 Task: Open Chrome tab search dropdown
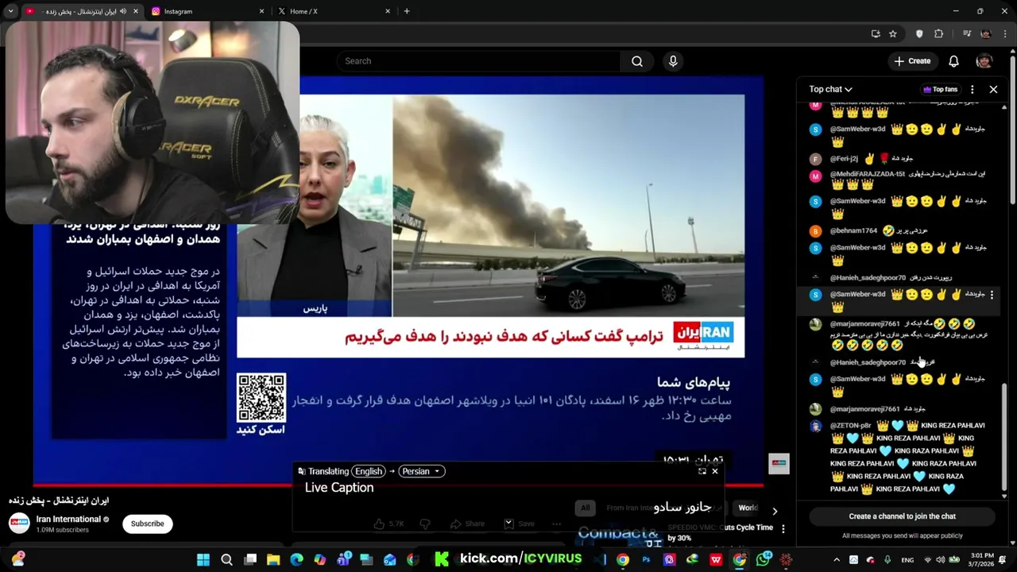click(10, 11)
